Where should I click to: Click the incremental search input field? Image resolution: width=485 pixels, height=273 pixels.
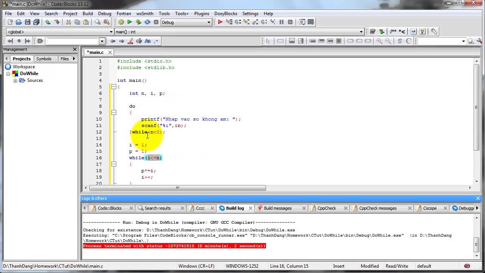click(x=73, y=41)
